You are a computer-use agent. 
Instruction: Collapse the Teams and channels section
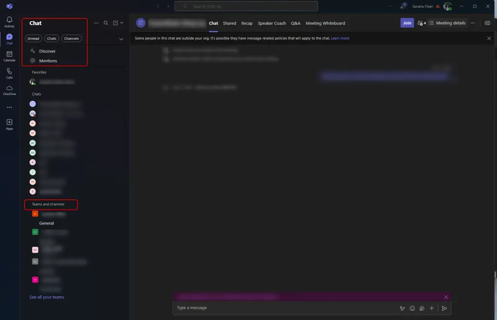(x=48, y=204)
